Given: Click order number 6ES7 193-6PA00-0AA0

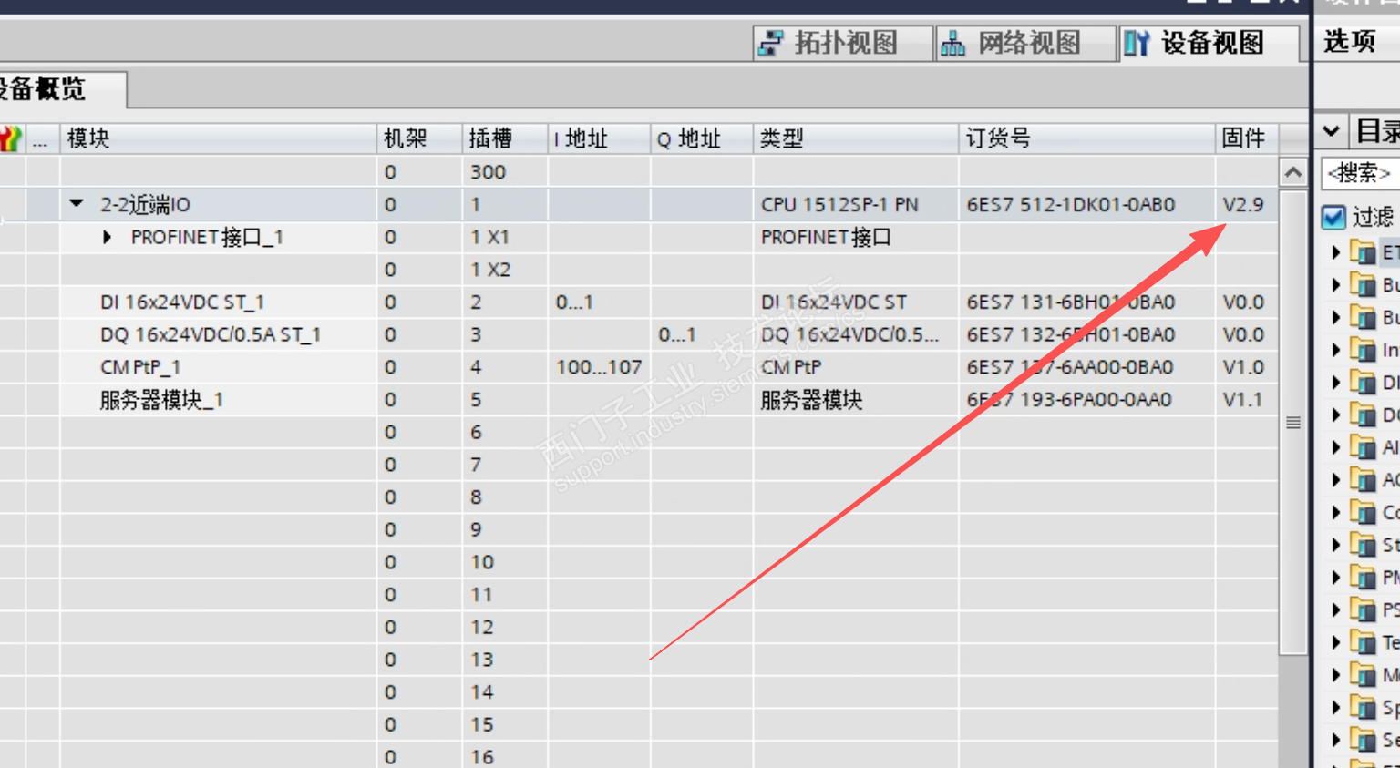Looking at the screenshot, I should coord(1069,400).
